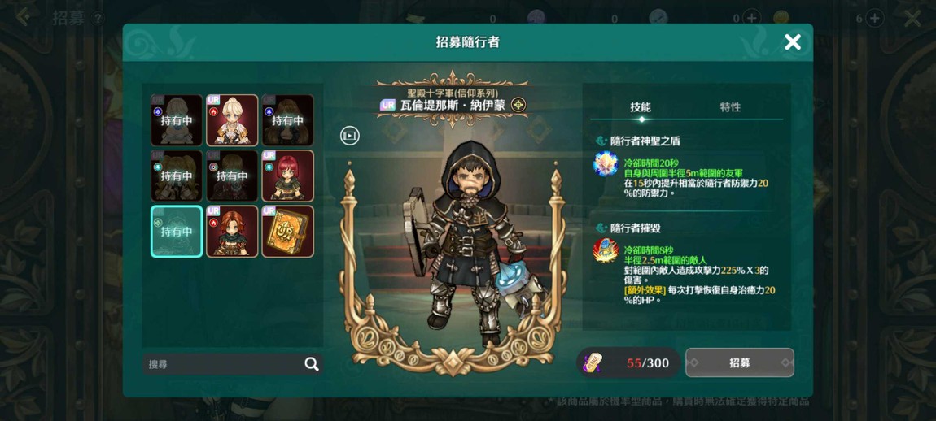Tap the 隨行者神聖之盾 skill icon
The image size is (936, 421).
tap(605, 164)
